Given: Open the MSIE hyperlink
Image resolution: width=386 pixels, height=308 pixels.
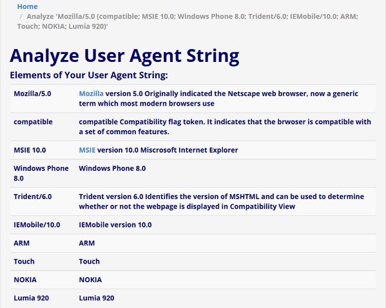Looking at the screenshot, I should pos(87,150).
